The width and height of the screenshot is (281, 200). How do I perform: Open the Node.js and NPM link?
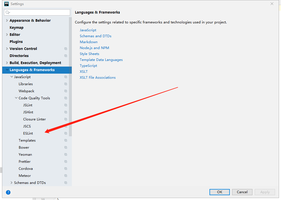pos(94,48)
